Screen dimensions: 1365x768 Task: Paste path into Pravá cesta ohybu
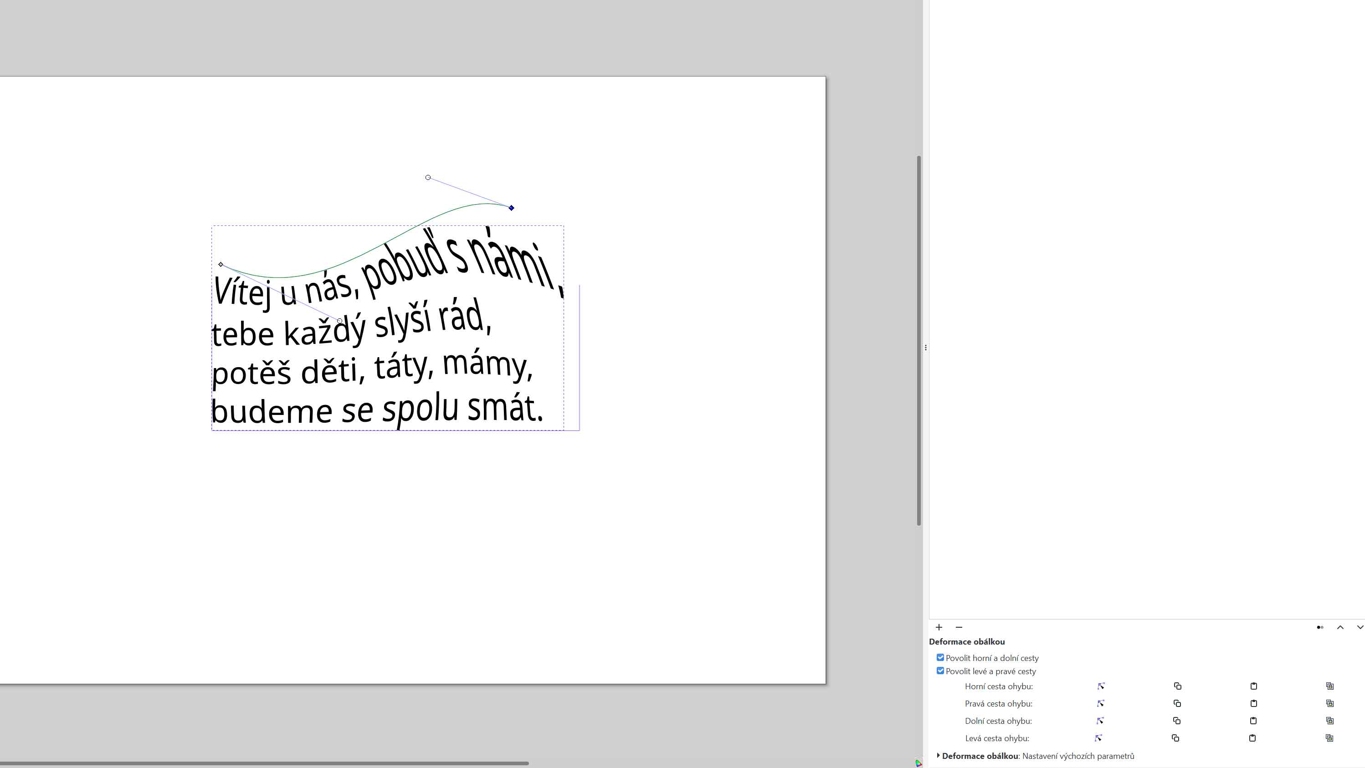pyautogui.click(x=1253, y=703)
